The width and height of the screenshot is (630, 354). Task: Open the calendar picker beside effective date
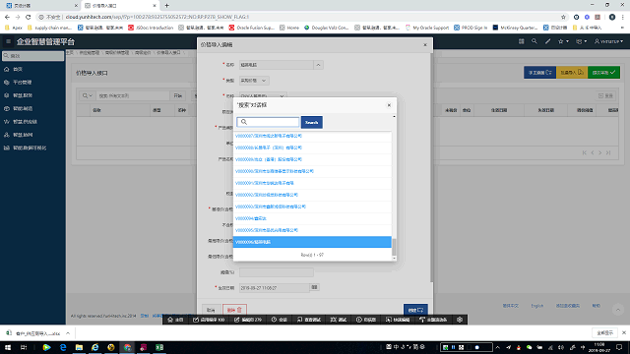[315, 287]
